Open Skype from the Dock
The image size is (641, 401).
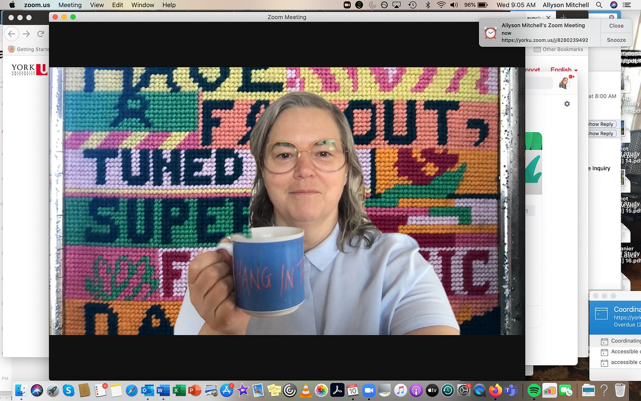click(68, 390)
